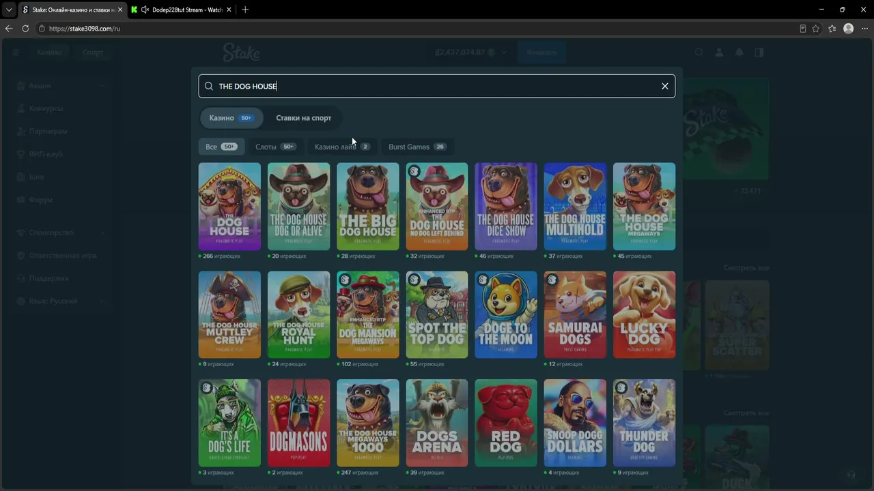Open The Dog House game thumbnail
This screenshot has height=491, width=874.
click(229, 207)
